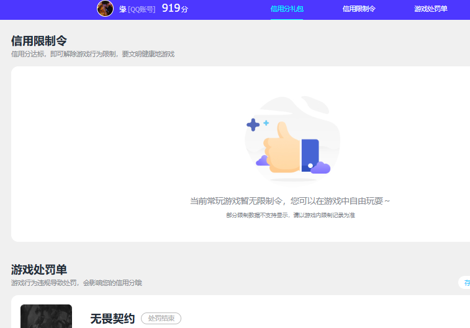Click the 游戏处罚单 section heading
The image size is (470, 328).
tap(39, 270)
